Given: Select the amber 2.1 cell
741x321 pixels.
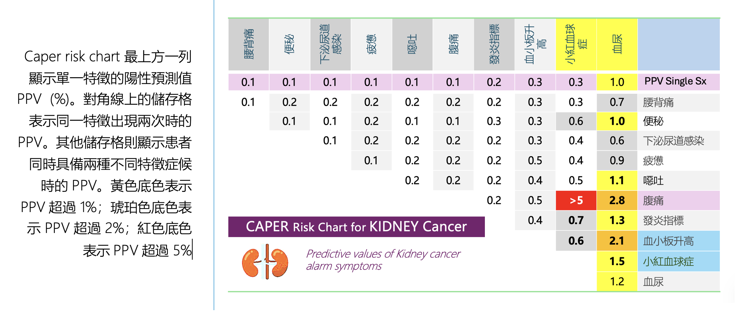Looking at the screenshot, I should click(617, 241).
